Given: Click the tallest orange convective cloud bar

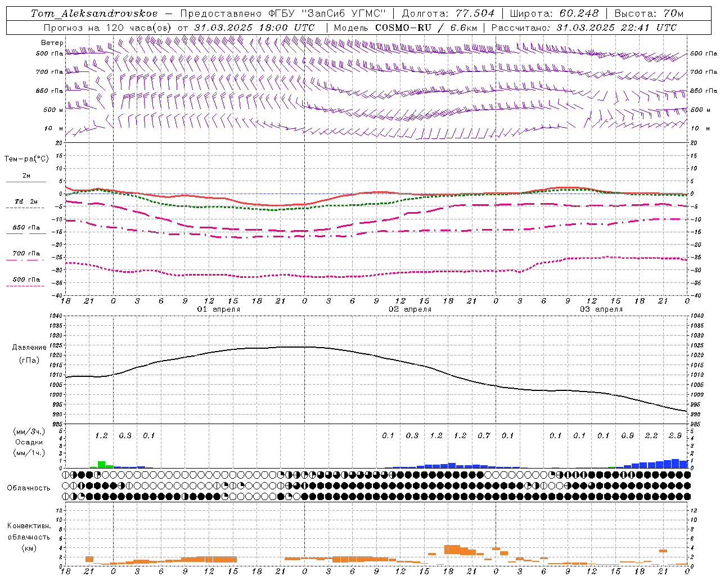Looking at the screenshot, I should (x=452, y=549).
